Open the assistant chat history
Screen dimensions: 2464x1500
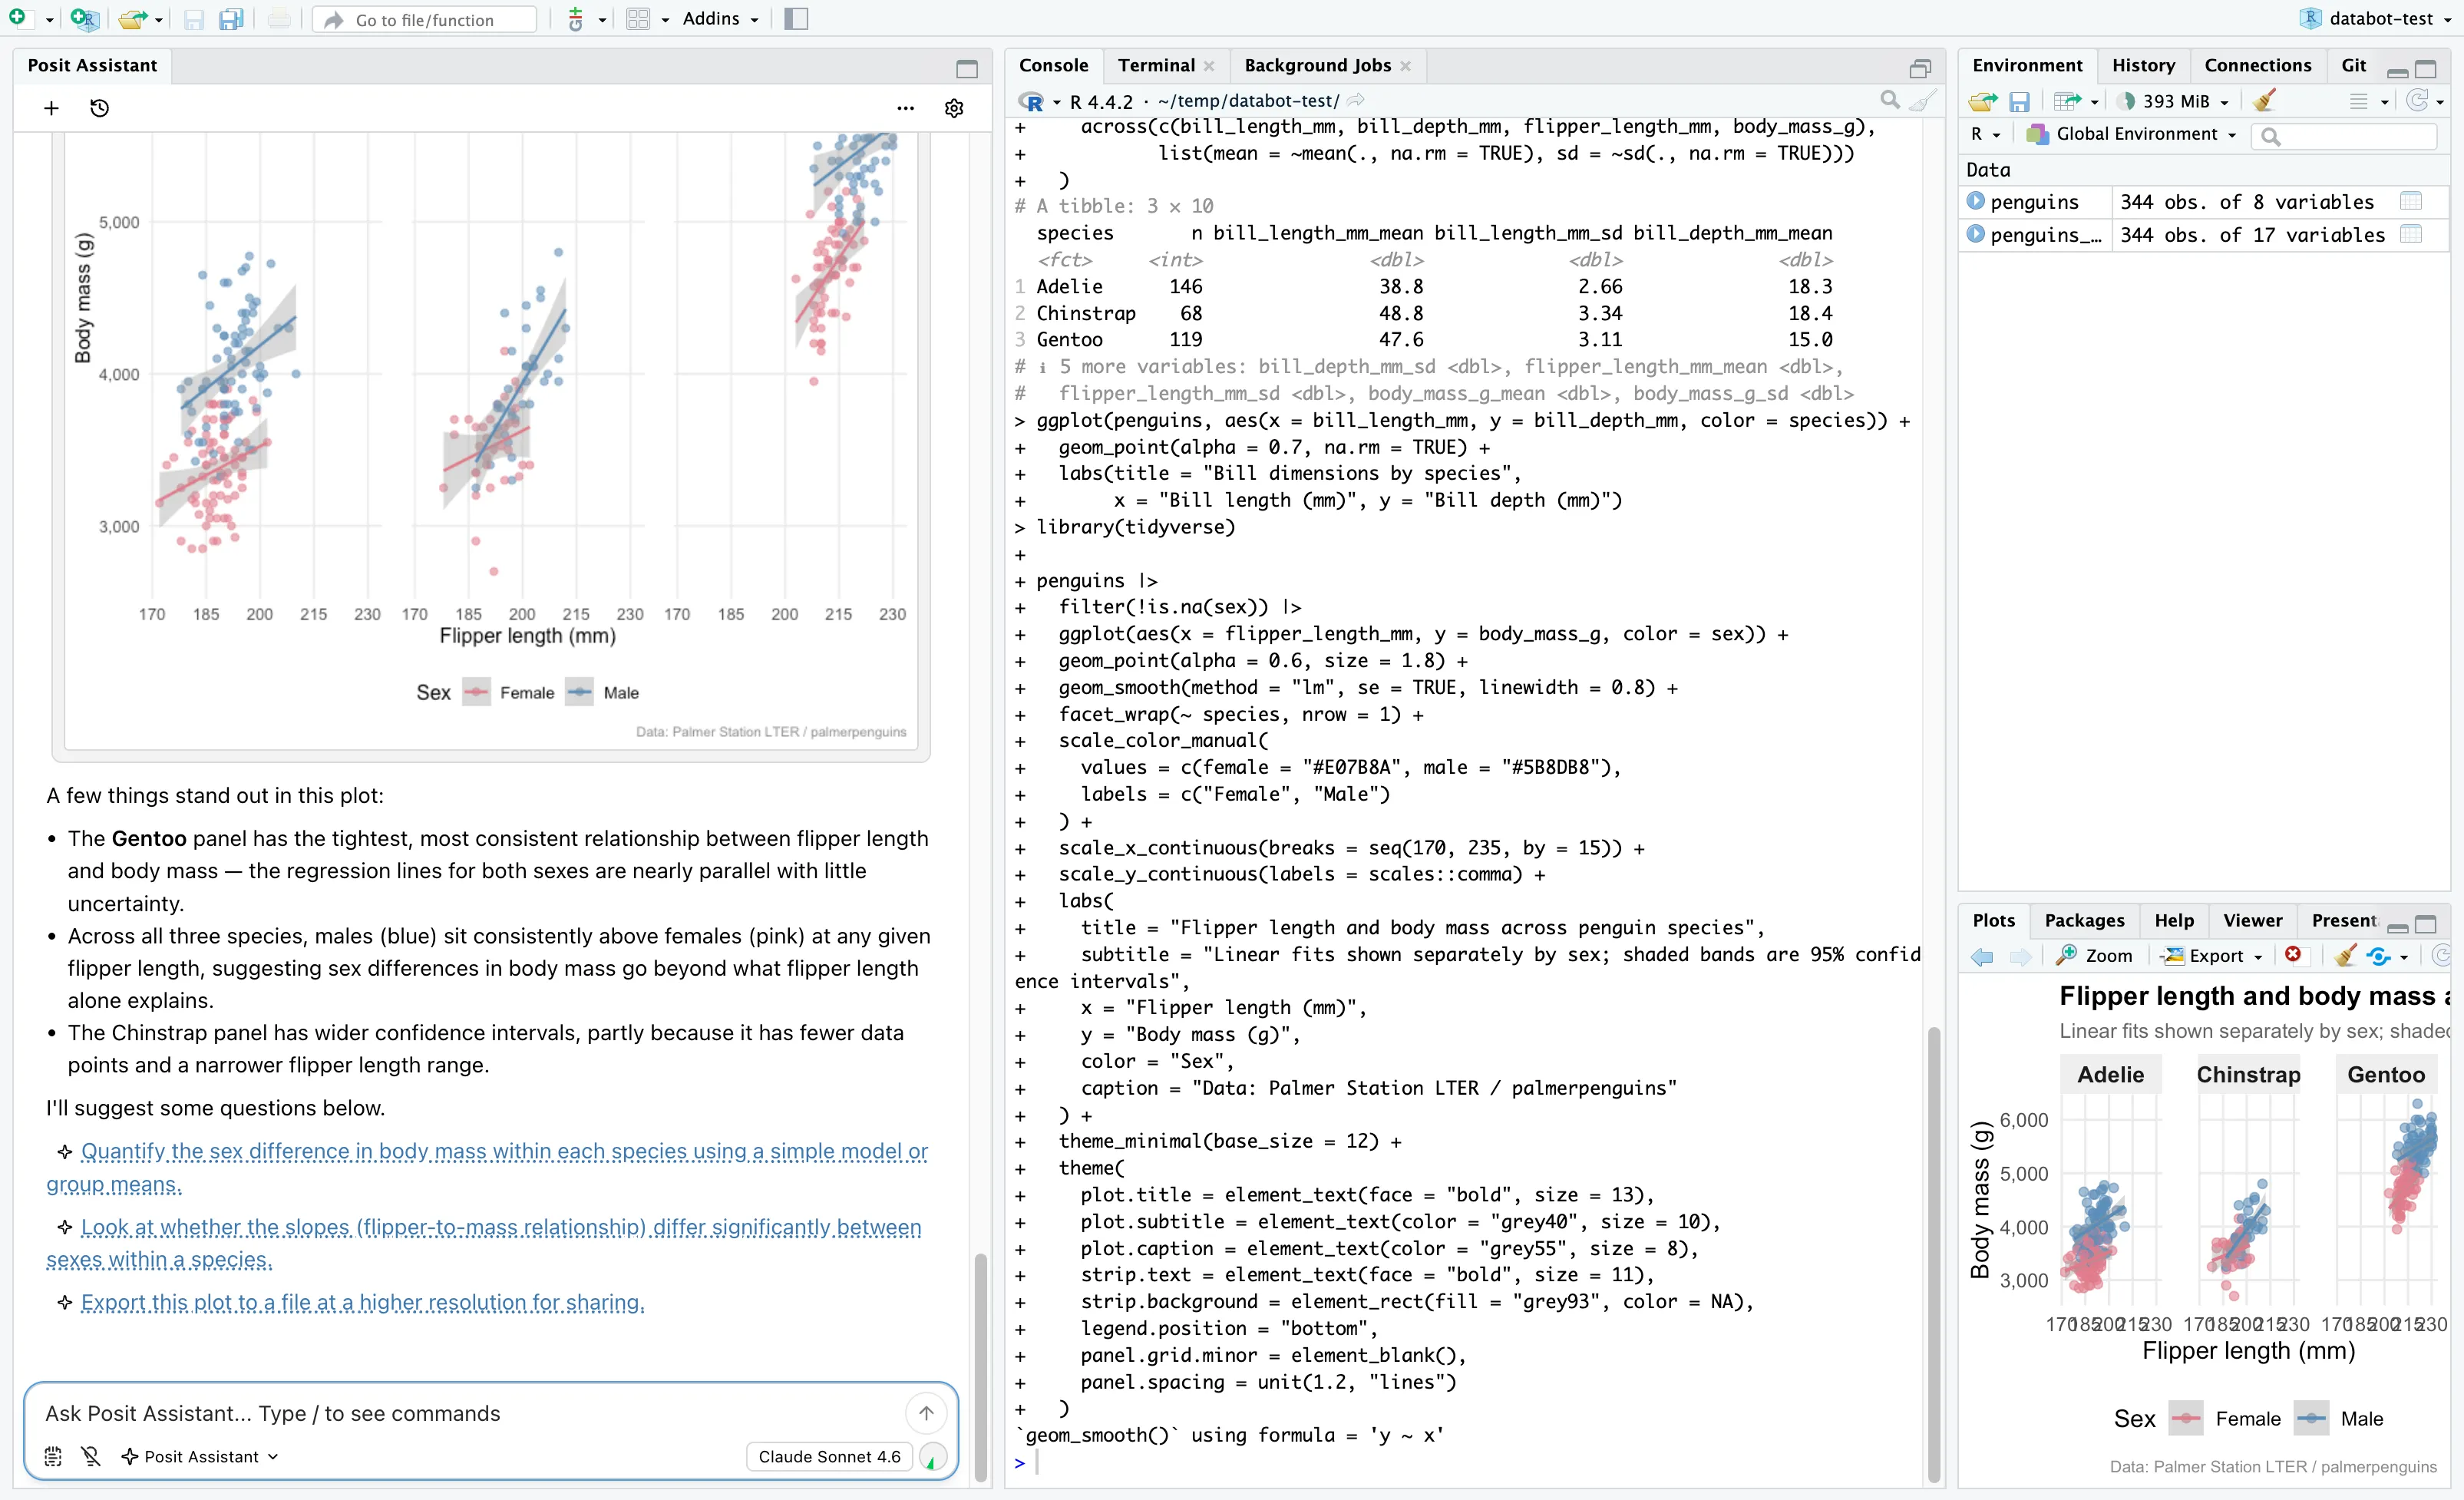click(x=99, y=108)
